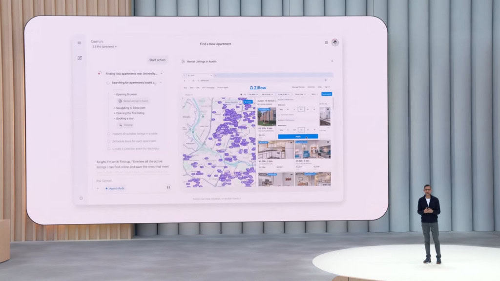Save the top-right partial listing with heart

[x=328, y=109]
